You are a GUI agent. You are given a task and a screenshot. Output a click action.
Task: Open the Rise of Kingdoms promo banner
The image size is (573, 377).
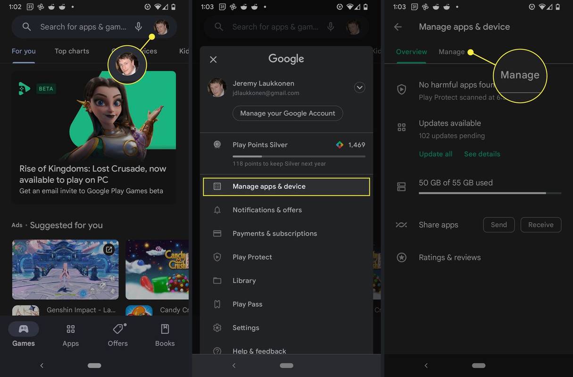coord(94,137)
